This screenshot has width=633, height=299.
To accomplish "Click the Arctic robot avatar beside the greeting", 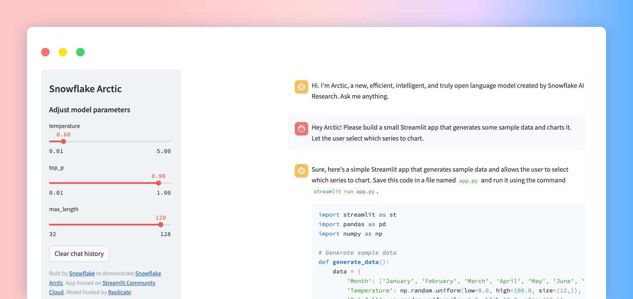I will click(x=302, y=87).
